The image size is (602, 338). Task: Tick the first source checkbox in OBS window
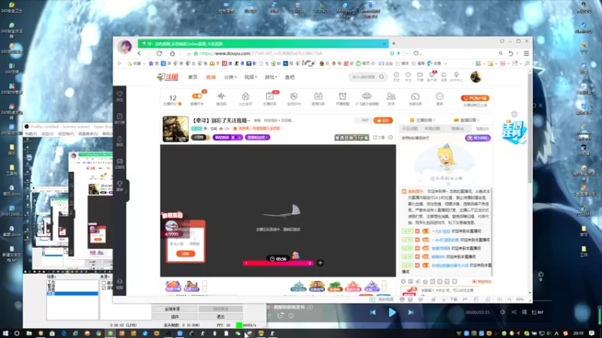point(104,283)
